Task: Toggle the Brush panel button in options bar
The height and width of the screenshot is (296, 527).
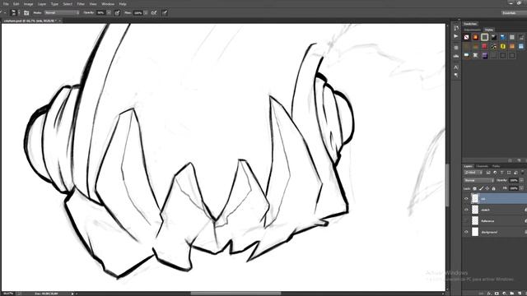Action: 26,13
